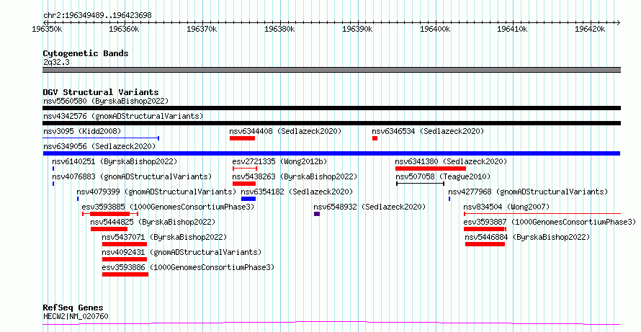This screenshot has height=332, width=641.
Task: Click the red bar under nsv5438263
Action: click(x=244, y=184)
